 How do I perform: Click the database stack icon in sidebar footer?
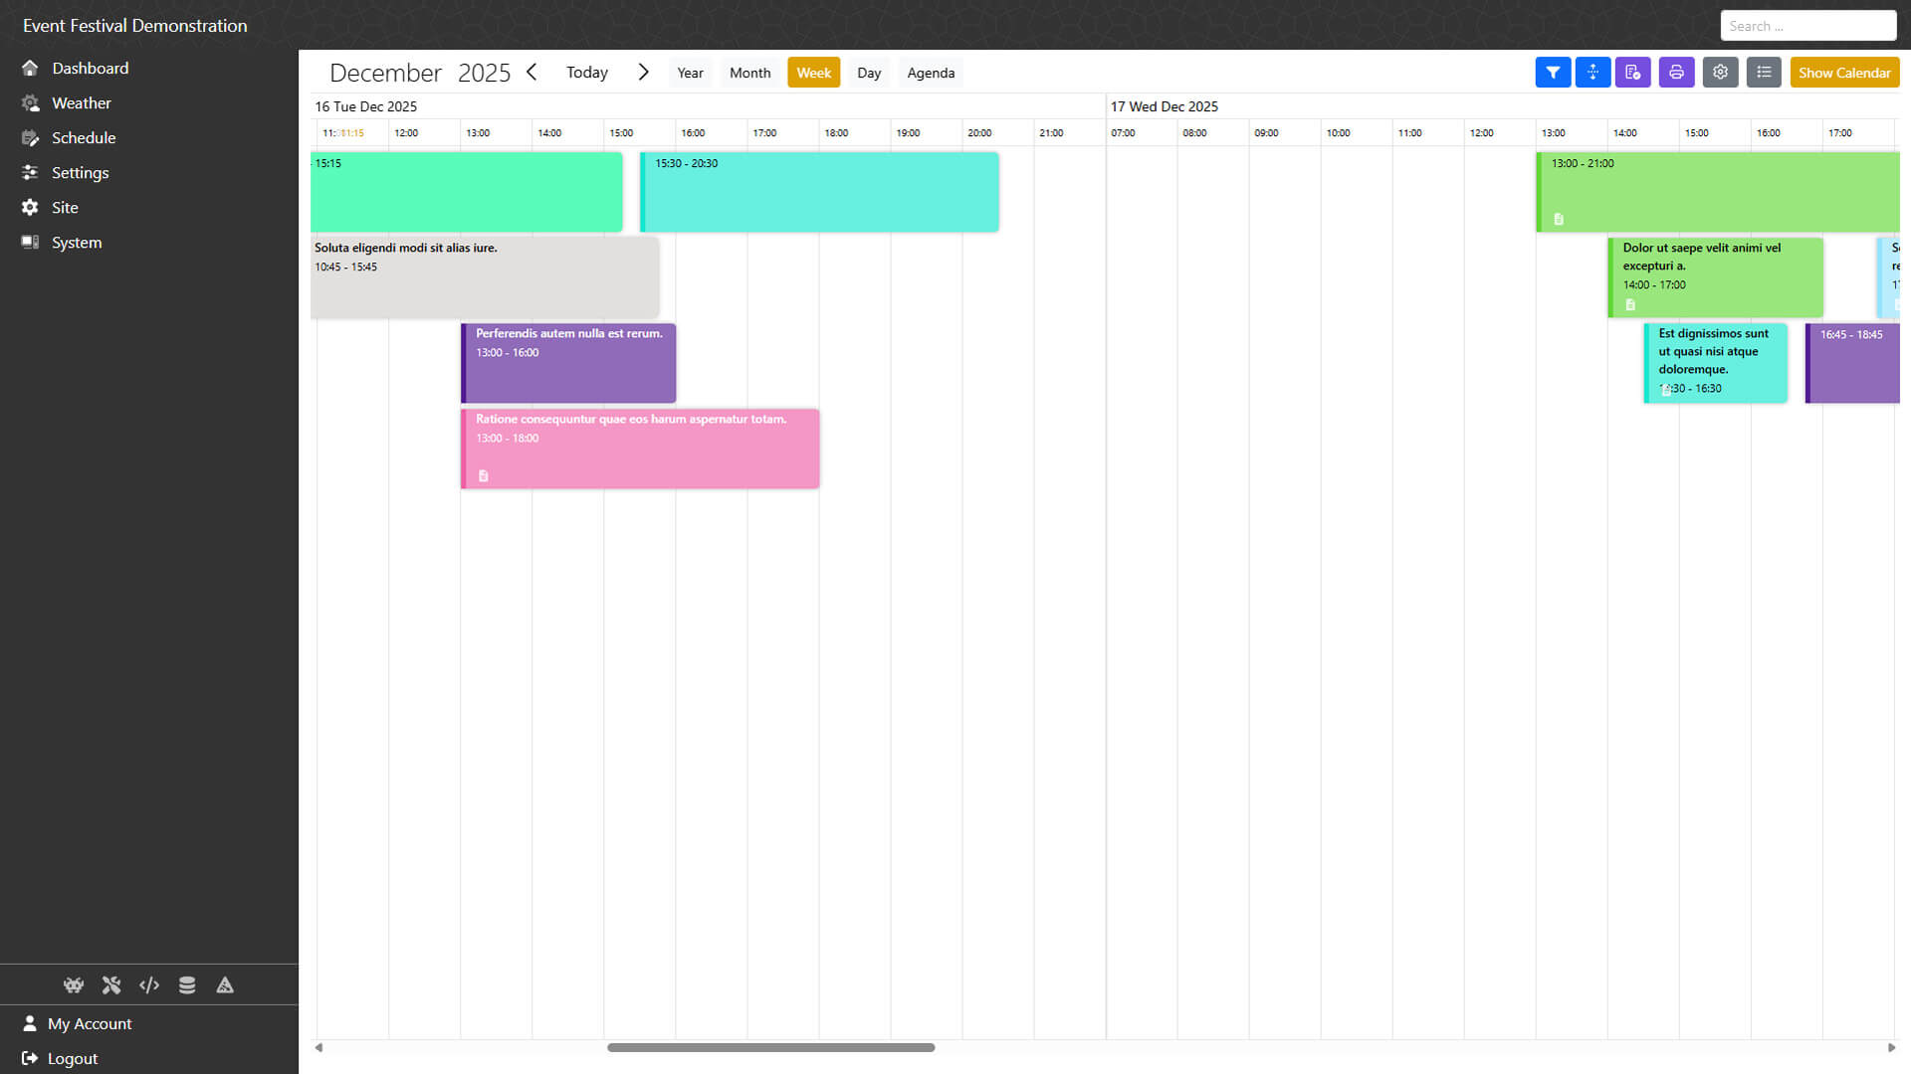point(187,985)
